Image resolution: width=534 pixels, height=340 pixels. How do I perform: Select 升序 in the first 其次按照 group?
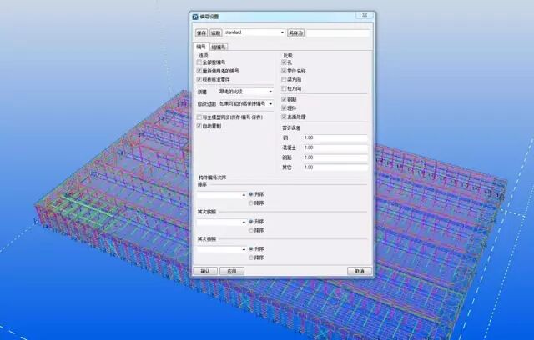(x=251, y=222)
